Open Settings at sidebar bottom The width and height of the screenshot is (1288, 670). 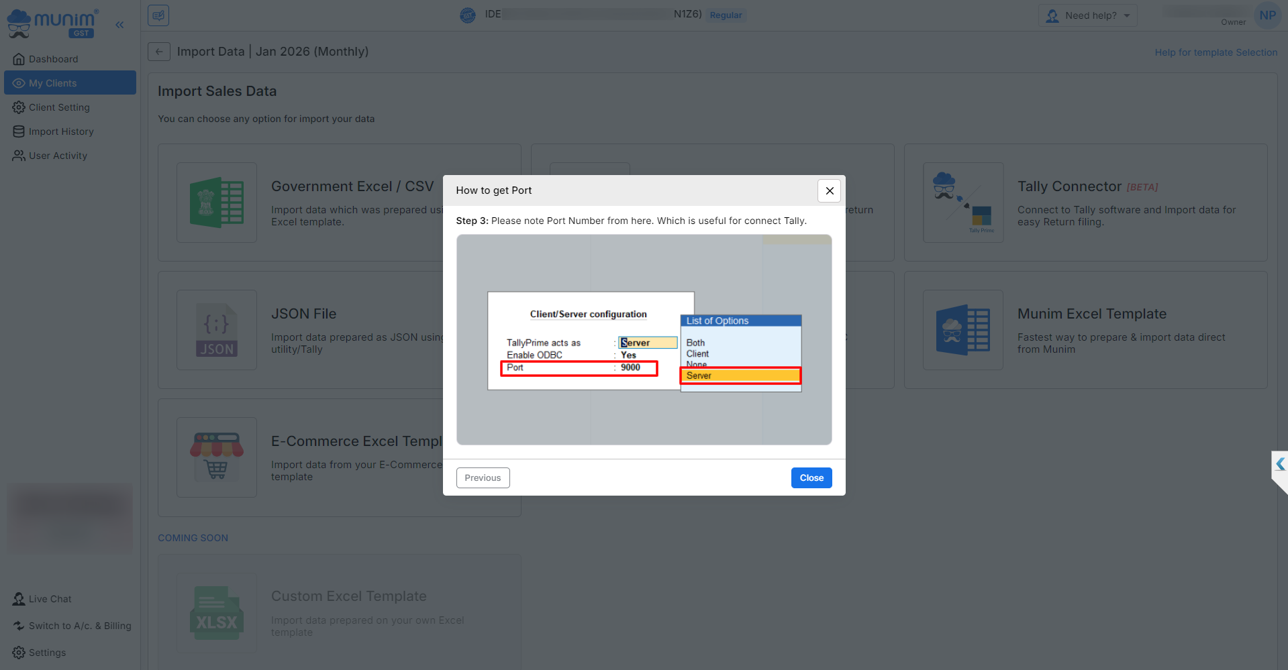(x=47, y=653)
